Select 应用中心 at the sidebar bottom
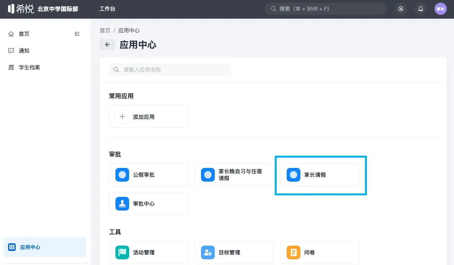This screenshot has height=265, width=454. (30, 247)
